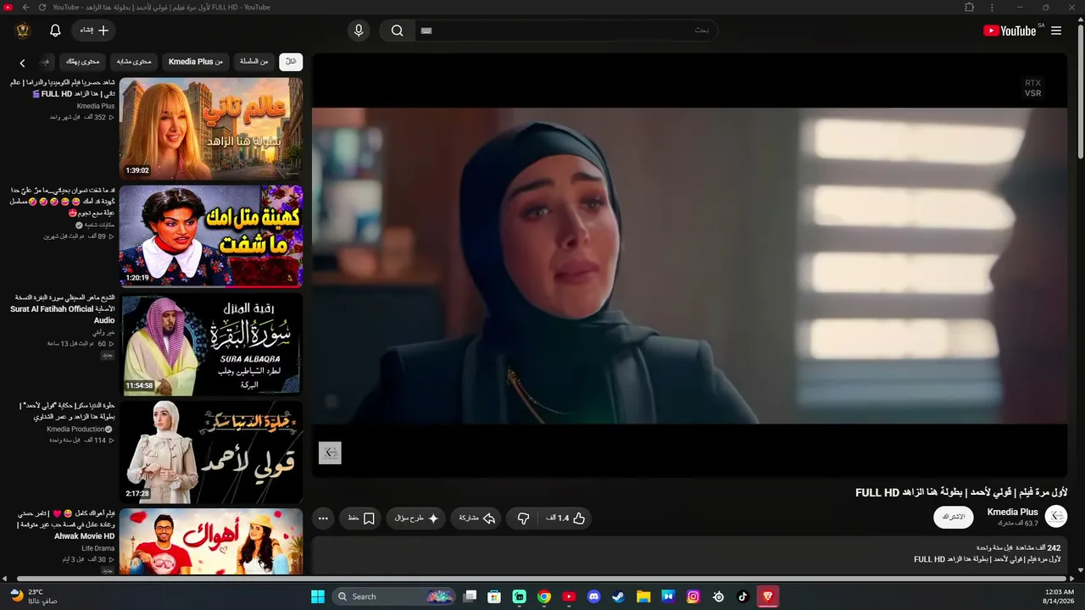This screenshot has height=610, width=1085.
Task: Click the channel watermark in the player
Action: point(330,452)
